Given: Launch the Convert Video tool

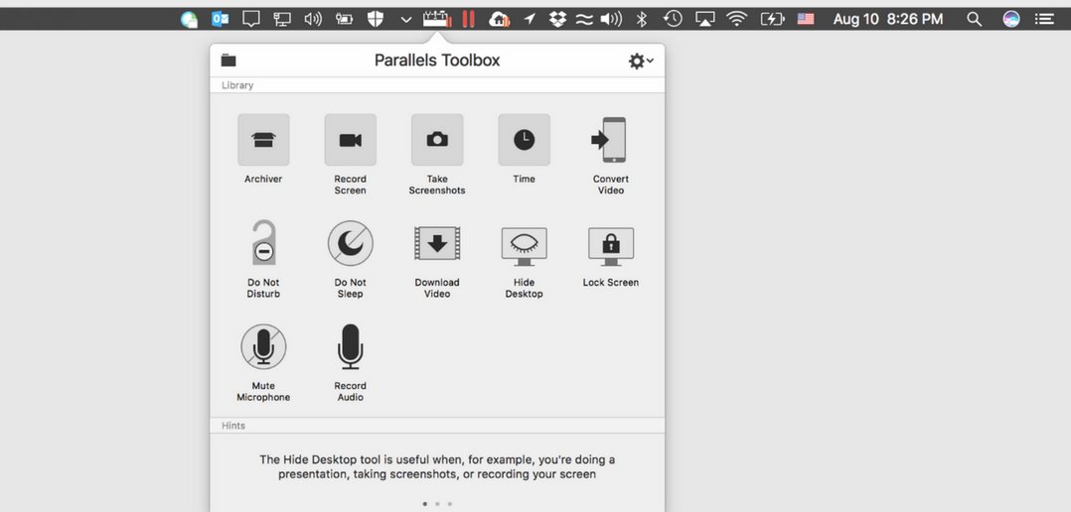Looking at the screenshot, I should pyautogui.click(x=610, y=140).
